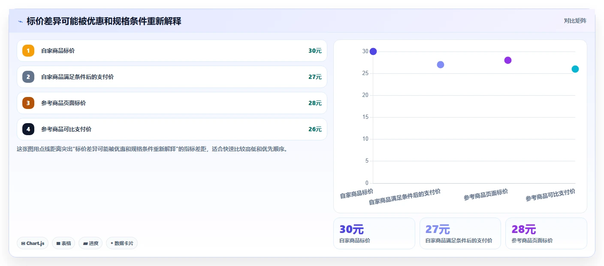Click the cyan data point at 26
This screenshot has width=604, height=266.
(x=575, y=69)
